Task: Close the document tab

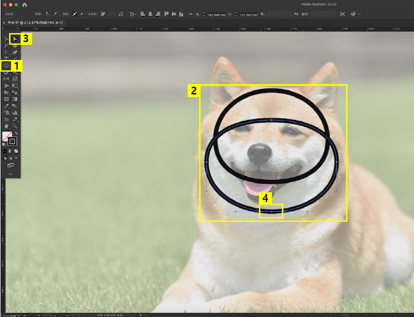Action: 4,22
